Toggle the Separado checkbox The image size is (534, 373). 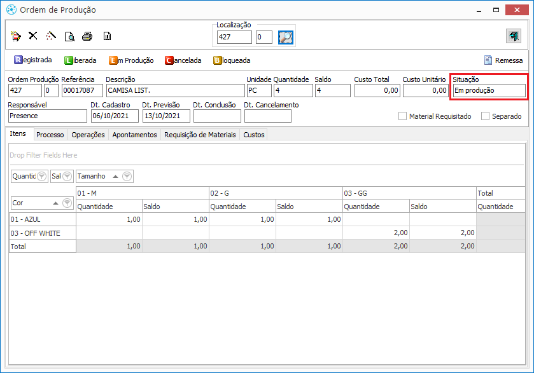[485, 116]
